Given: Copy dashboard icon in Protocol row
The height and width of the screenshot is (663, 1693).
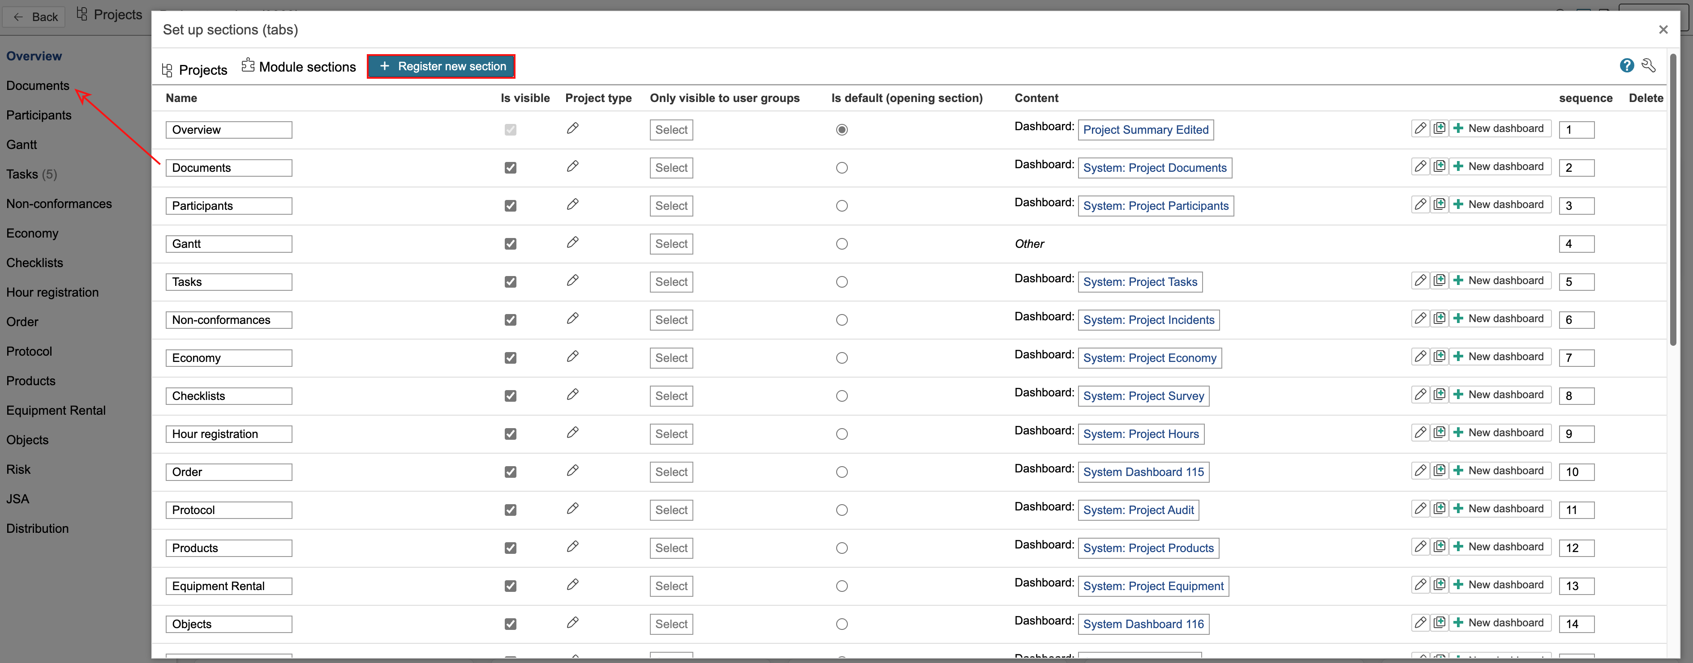Looking at the screenshot, I should 1439,510.
